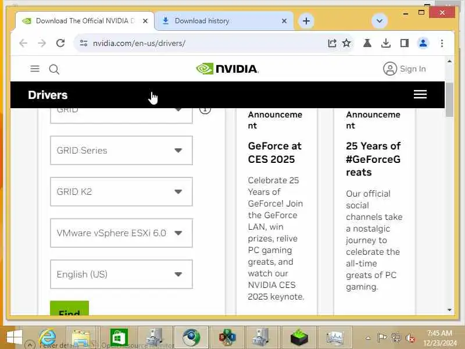Open the Chrome Labs flask icon
Viewport: 465px width, 349px height.
[x=367, y=43]
